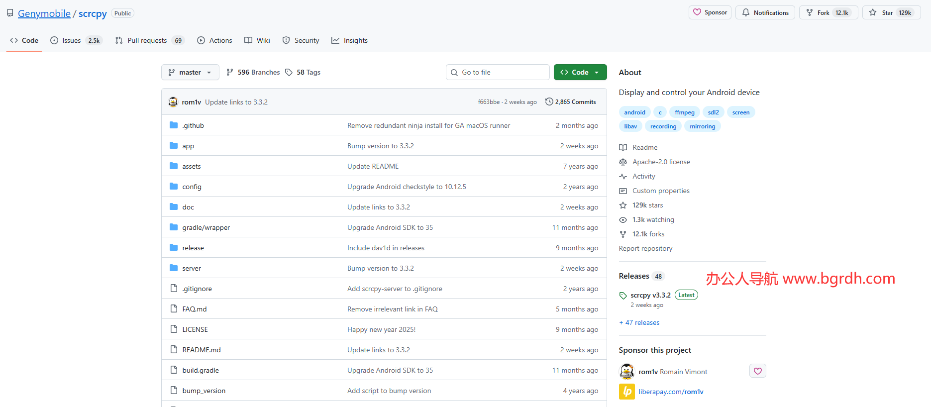Open the + 47 releases link
Image resolution: width=931 pixels, height=407 pixels.
pyautogui.click(x=639, y=323)
